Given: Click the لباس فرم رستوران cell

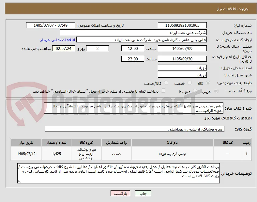Looking at the screenshot, I should [x=173, y=154].
